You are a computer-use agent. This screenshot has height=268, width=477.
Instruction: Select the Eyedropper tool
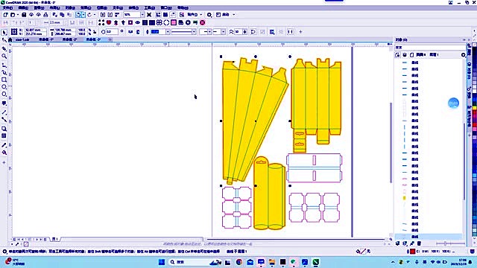4,145
